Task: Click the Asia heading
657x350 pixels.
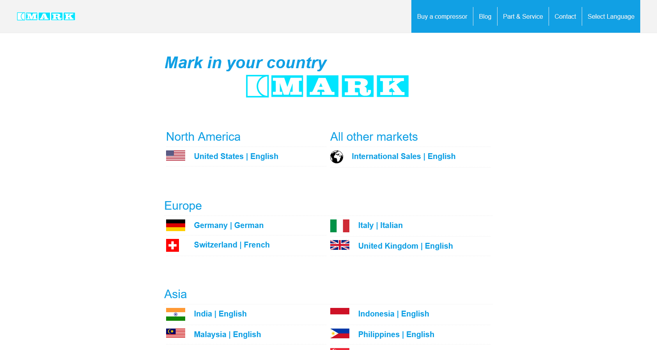Action: (x=175, y=294)
